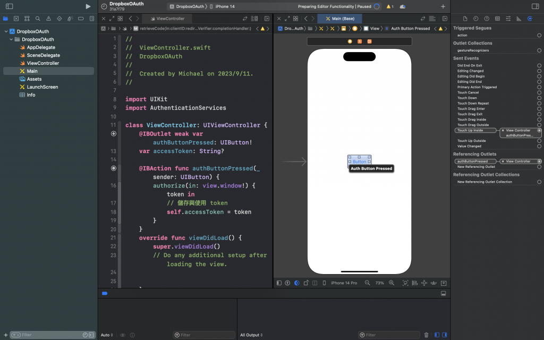Click IBOutlet connection circle in gutter

click(114, 133)
